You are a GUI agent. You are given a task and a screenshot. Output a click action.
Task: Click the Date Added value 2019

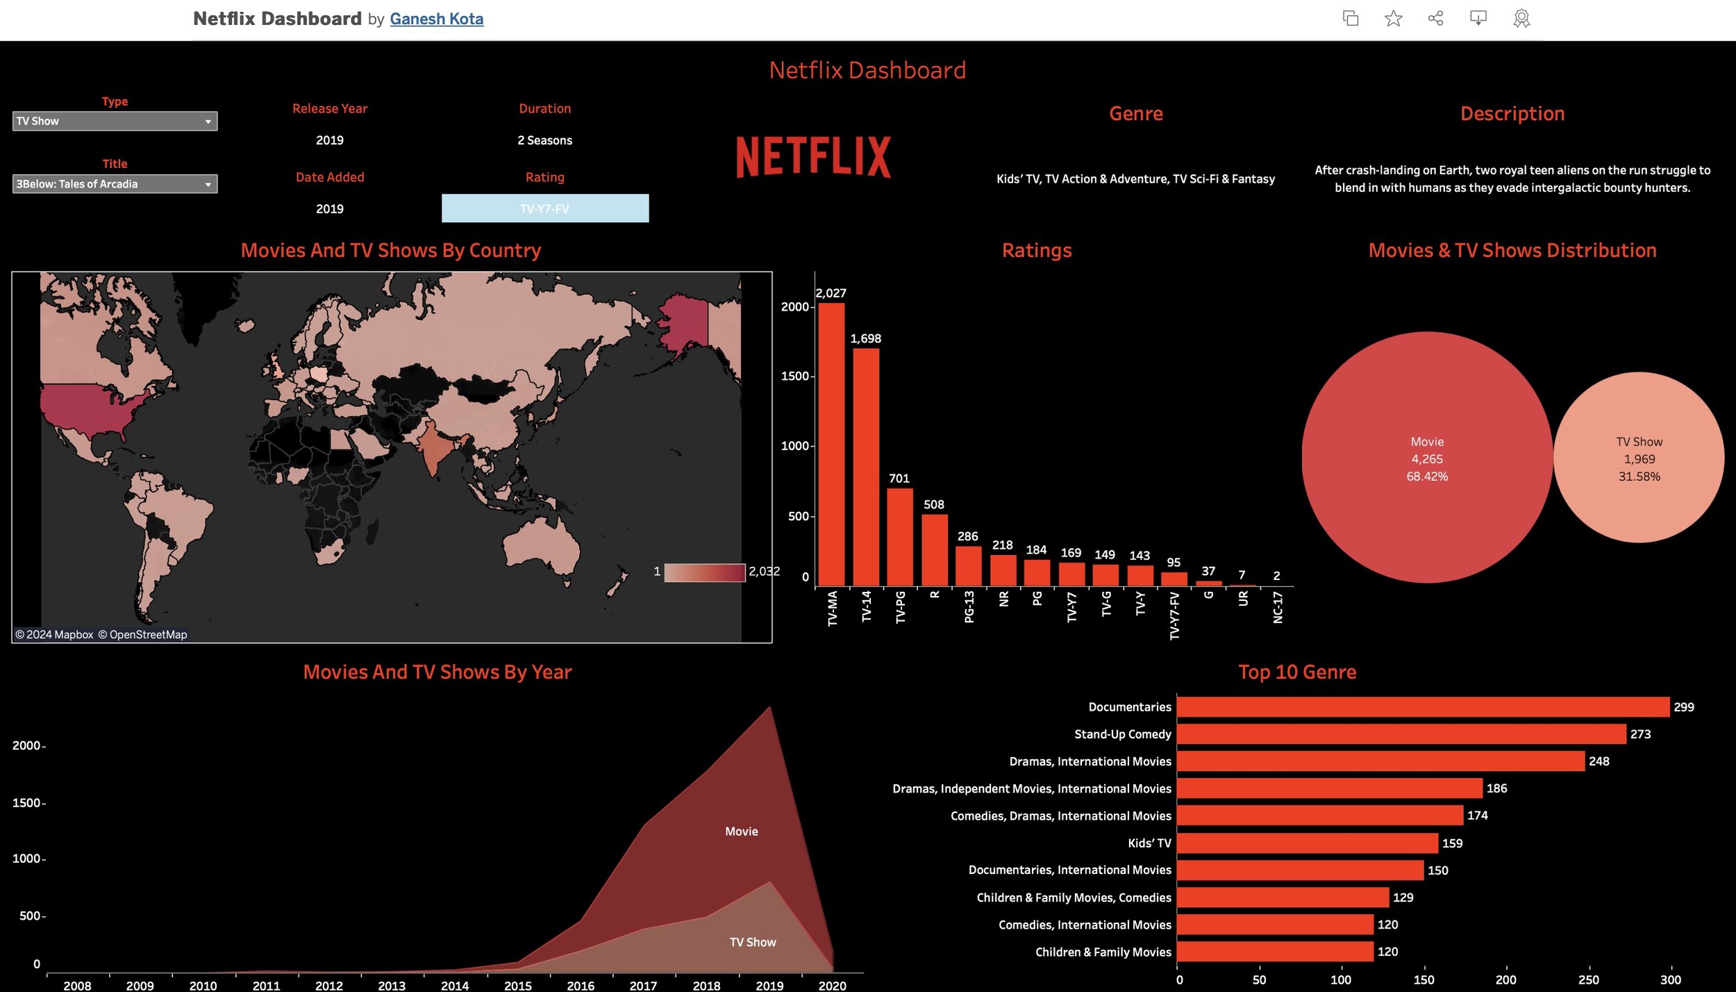330,209
